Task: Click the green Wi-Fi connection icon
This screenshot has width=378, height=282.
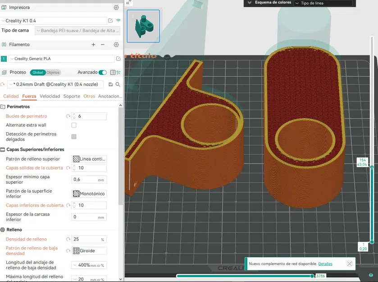Action: click(118, 21)
